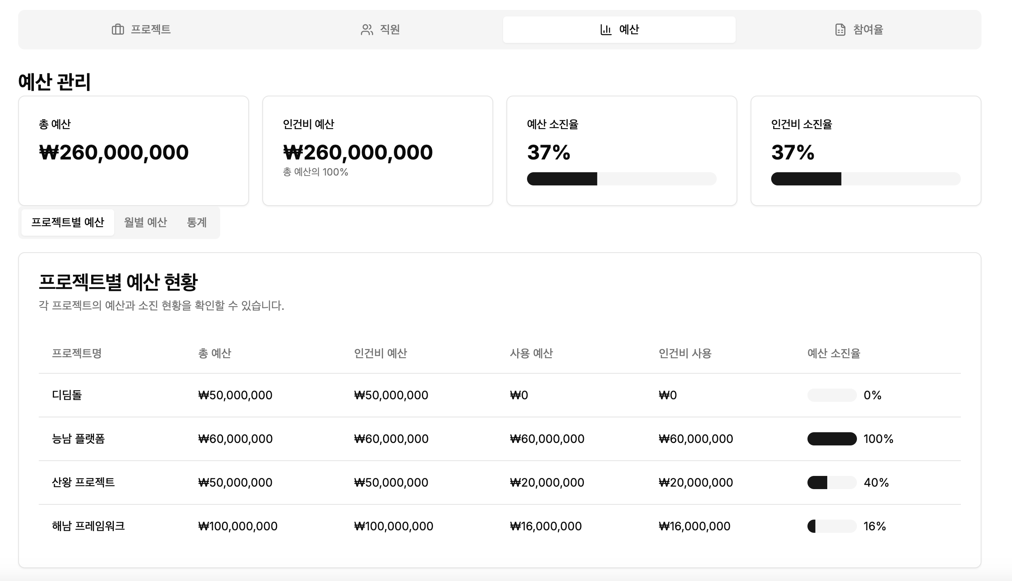Image resolution: width=1012 pixels, height=581 pixels.
Task: Click the 총 예산 column header
Action: pos(214,354)
